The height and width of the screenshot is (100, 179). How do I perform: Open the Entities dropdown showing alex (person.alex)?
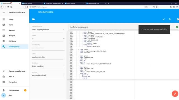(x=48, y=57)
